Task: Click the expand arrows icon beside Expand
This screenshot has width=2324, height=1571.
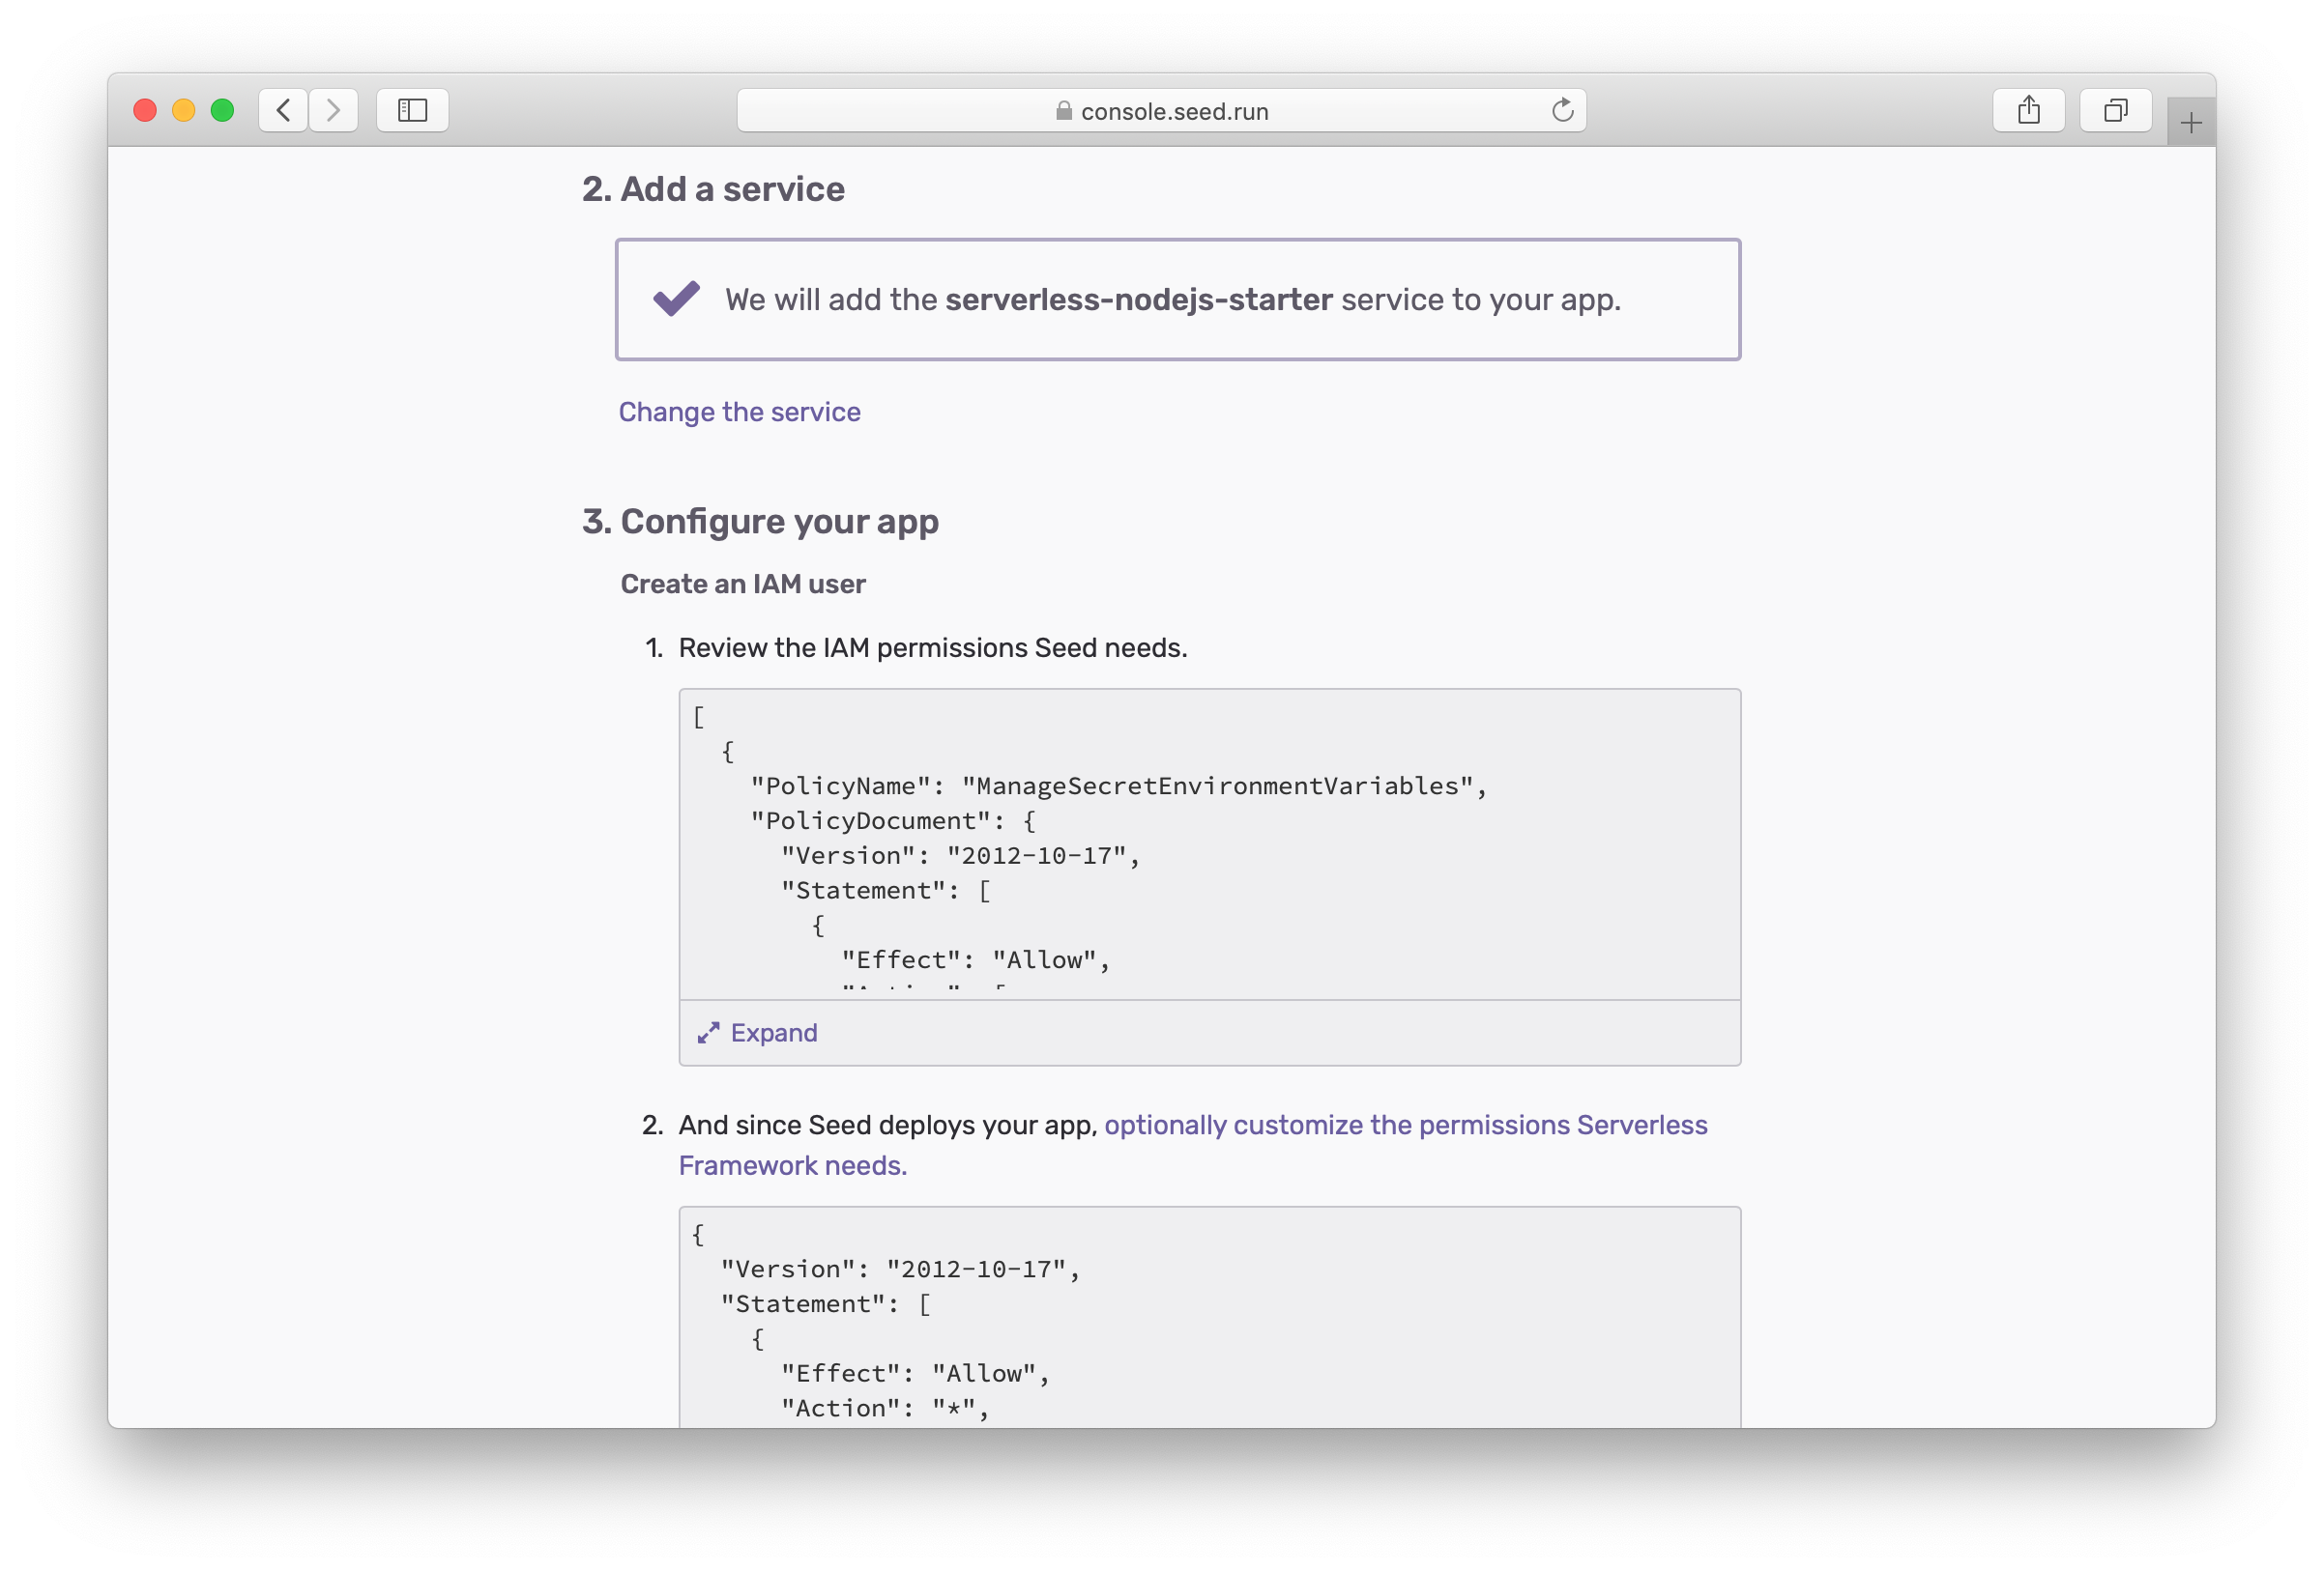Action: click(x=708, y=1032)
